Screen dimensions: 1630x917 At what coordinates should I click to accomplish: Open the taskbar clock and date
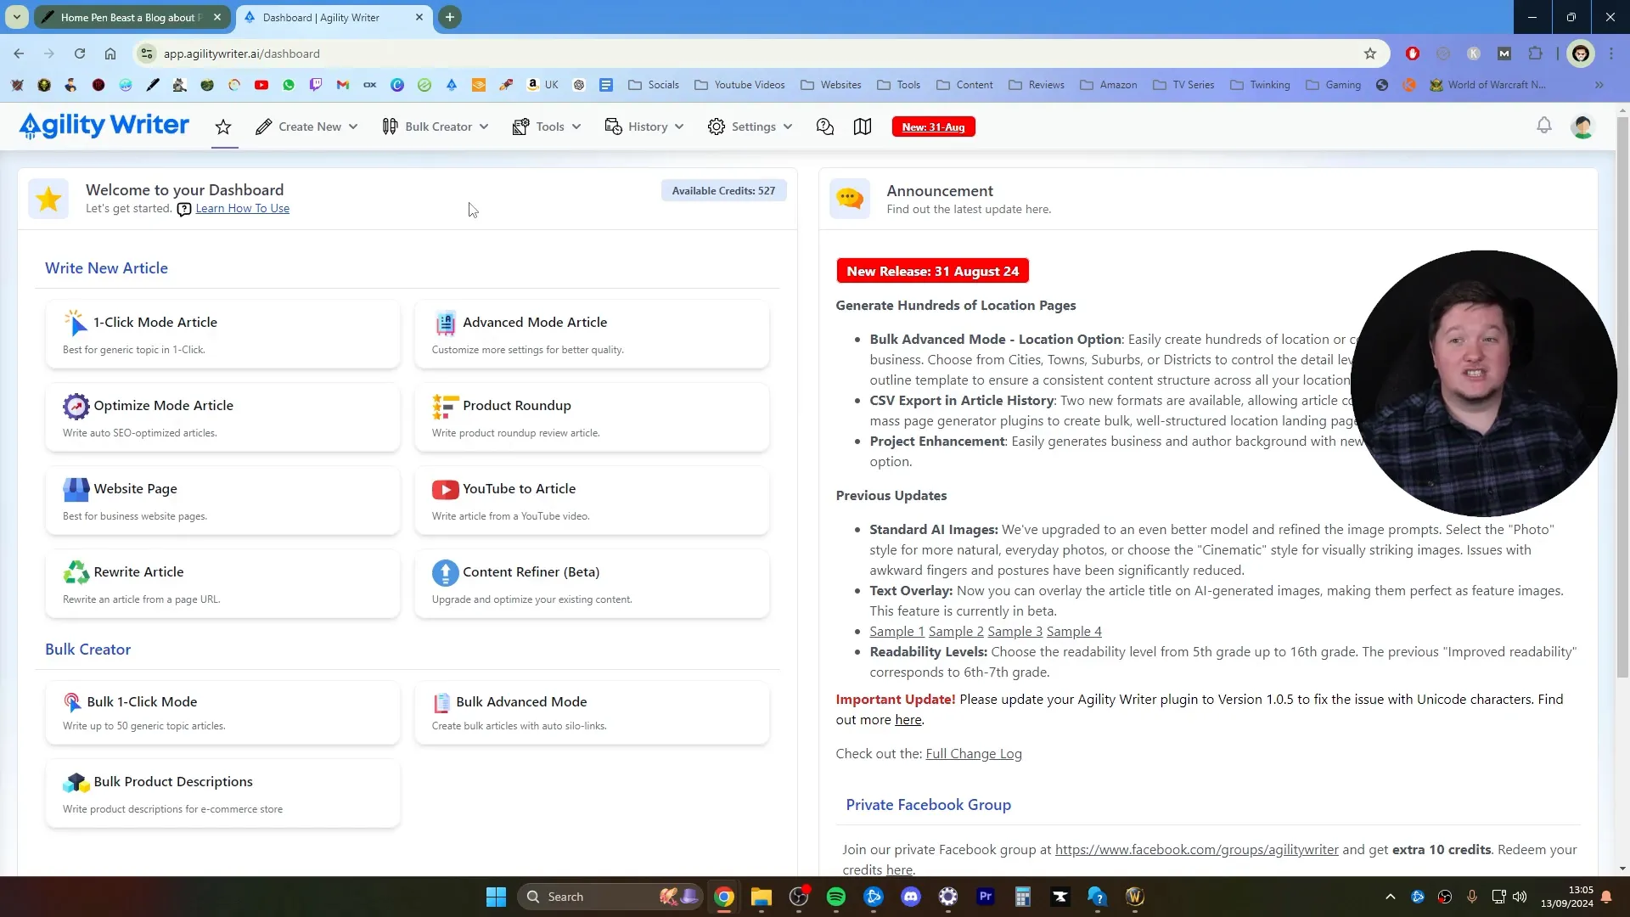1566,897
